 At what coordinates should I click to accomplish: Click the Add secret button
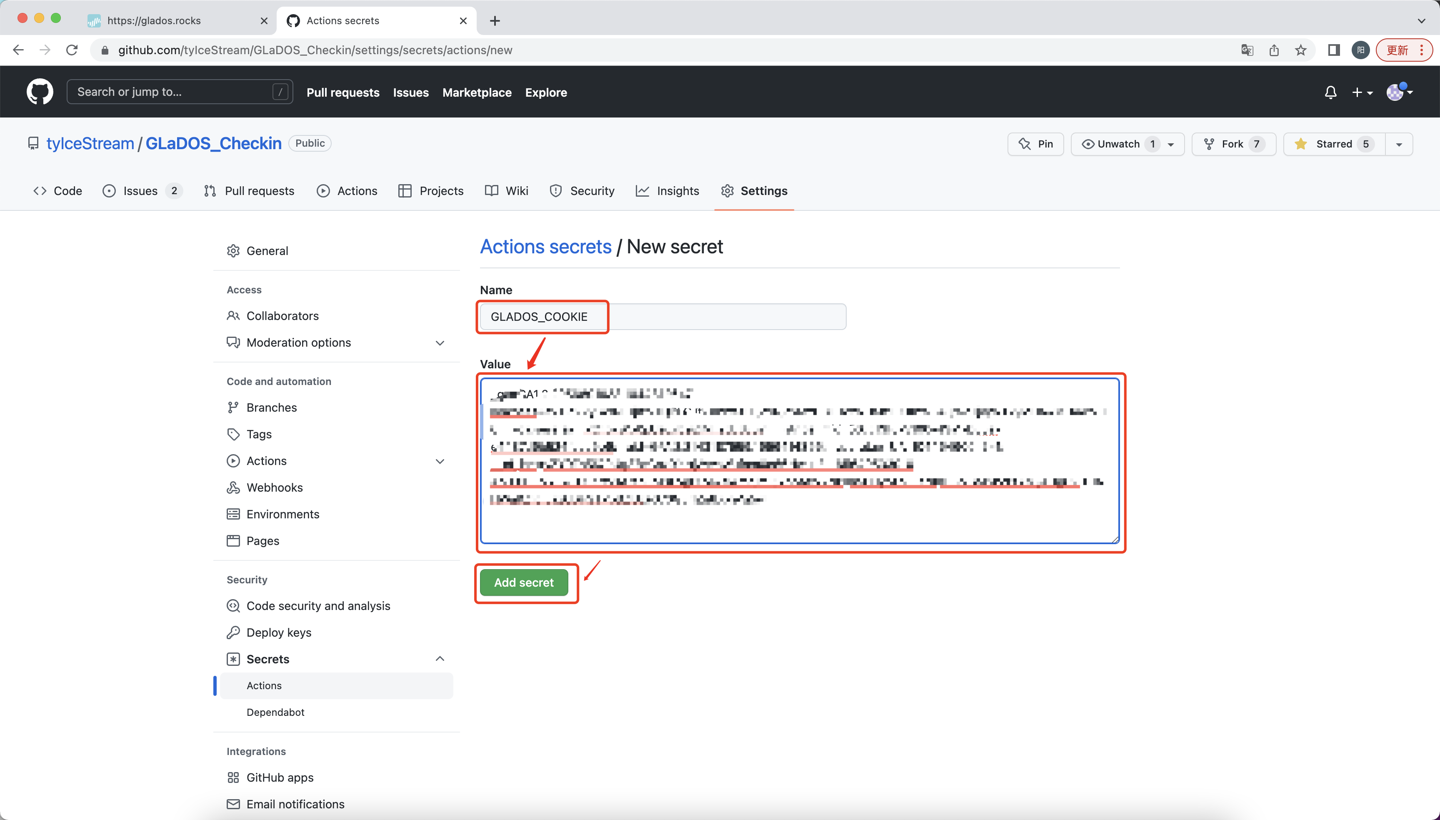pyautogui.click(x=524, y=582)
